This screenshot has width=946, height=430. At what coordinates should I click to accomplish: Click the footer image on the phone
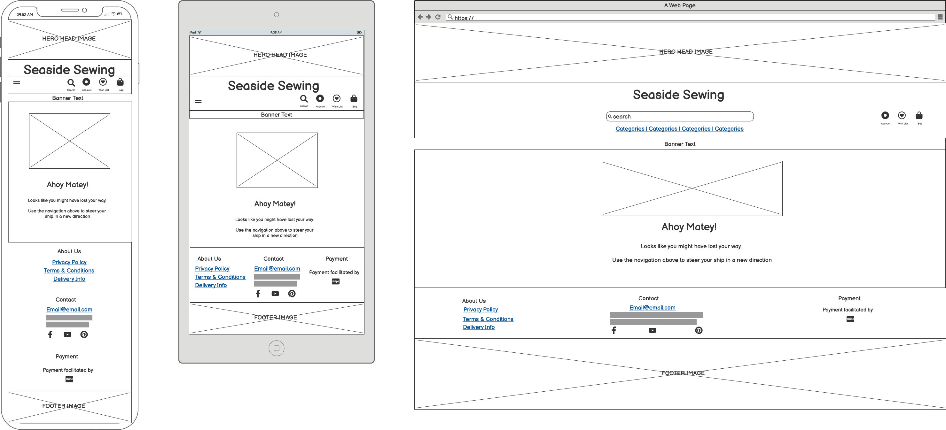(x=70, y=406)
